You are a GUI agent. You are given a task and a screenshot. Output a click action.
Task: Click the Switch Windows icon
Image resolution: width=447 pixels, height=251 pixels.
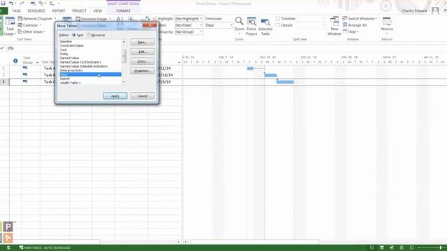click(345, 19)
